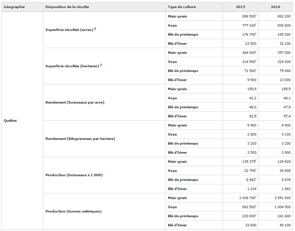Viewport: 295px width, 231px height.
Task: Click the Rendement (kilogrammes par hectare) label
Action: tap(80, 139)
